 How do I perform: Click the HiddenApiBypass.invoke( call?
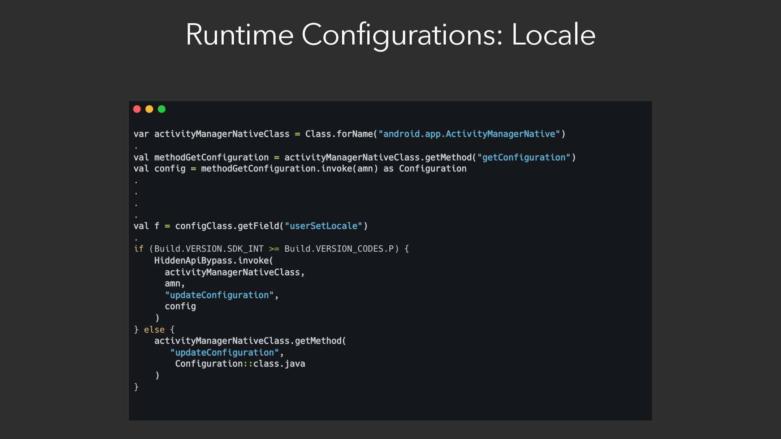pyautogui.click(x=214, y=261)
